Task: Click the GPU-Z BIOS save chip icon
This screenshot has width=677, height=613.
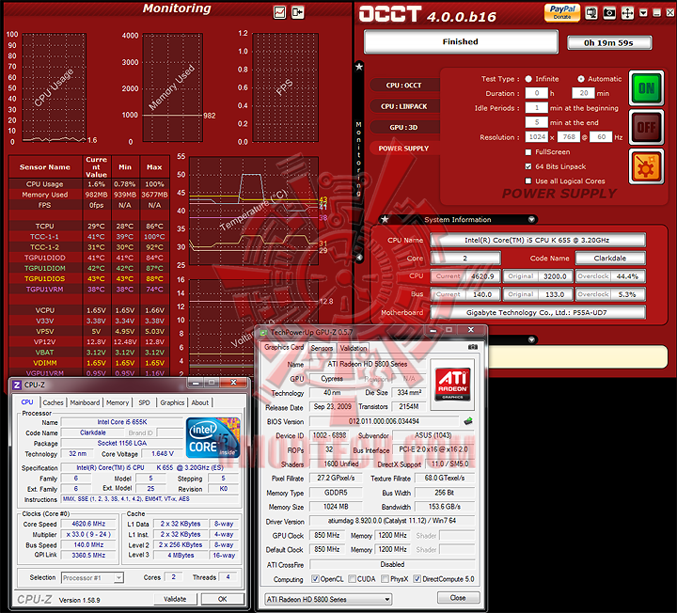Action: click(x=468, y=421)
